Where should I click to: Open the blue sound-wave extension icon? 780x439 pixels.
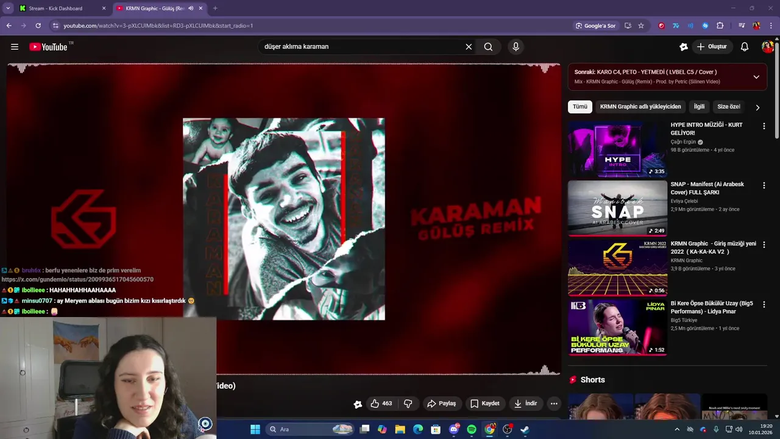click(690, 26)
